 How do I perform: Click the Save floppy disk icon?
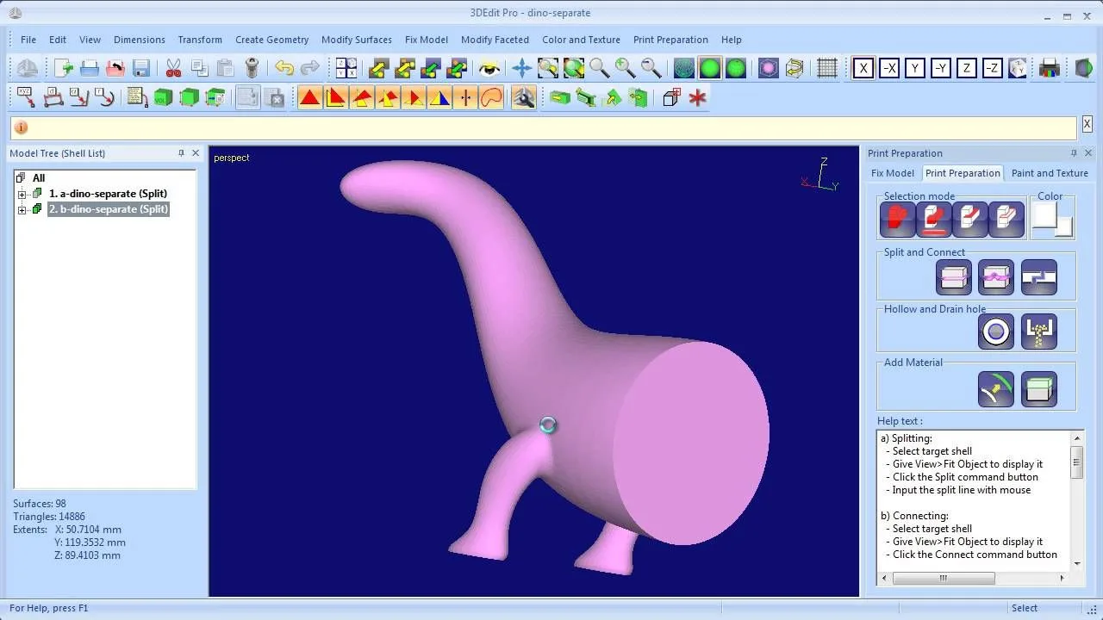[x=141, y=69]
